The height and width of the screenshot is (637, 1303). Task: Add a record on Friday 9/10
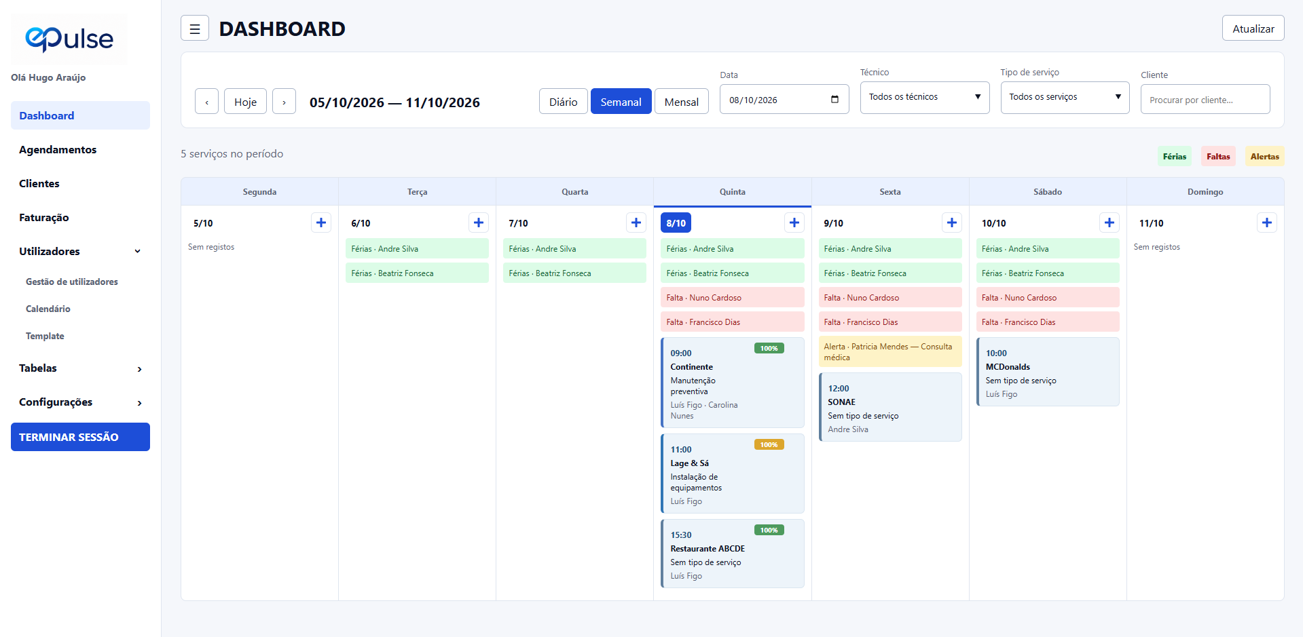pos(952,223)
